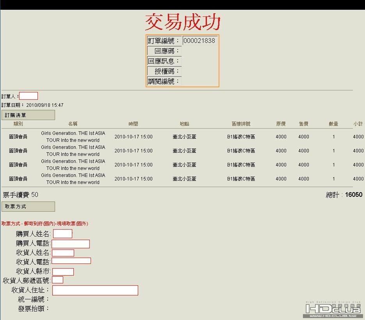This screenshot has height=320, width=365.
Task: Click the 地點 column header
Action: tap(184, 124)
